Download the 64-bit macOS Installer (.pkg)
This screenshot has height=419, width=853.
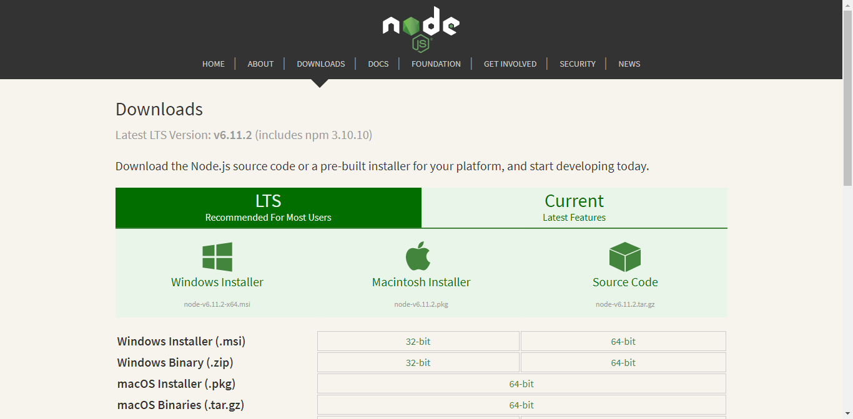[521, 383]
